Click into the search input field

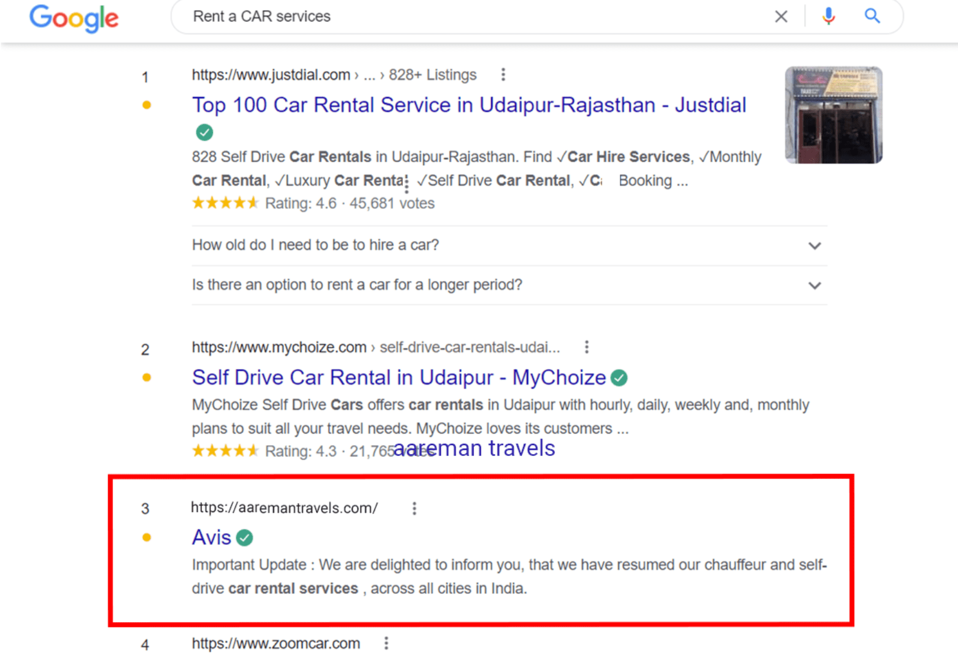[x=479, y=17]
